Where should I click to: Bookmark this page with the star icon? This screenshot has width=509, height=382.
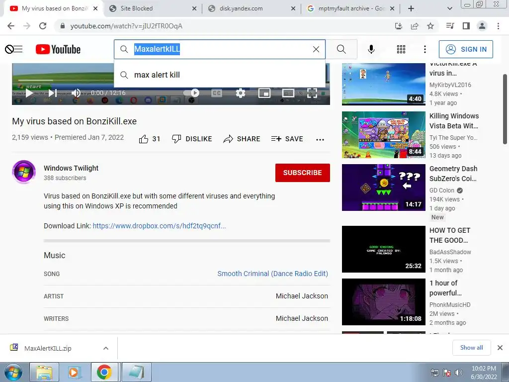click(430, 26)
